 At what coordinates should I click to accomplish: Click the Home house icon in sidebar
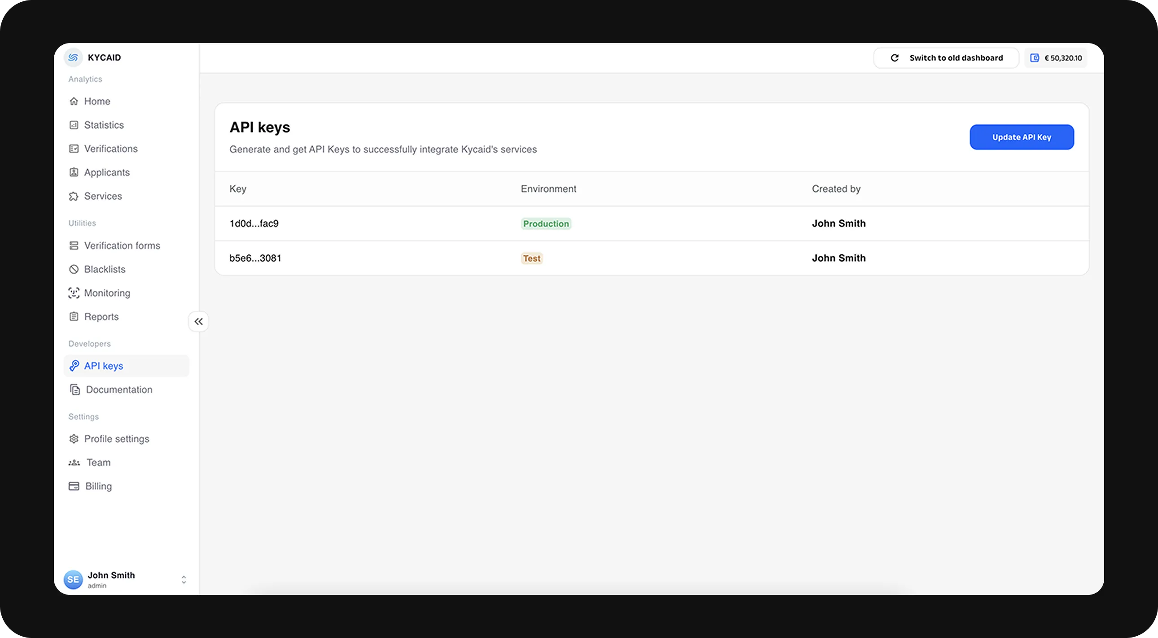point(74,101)
